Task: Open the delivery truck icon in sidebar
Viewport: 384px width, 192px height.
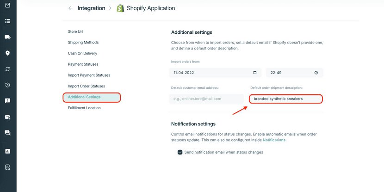Action: (x=8, y=37)
